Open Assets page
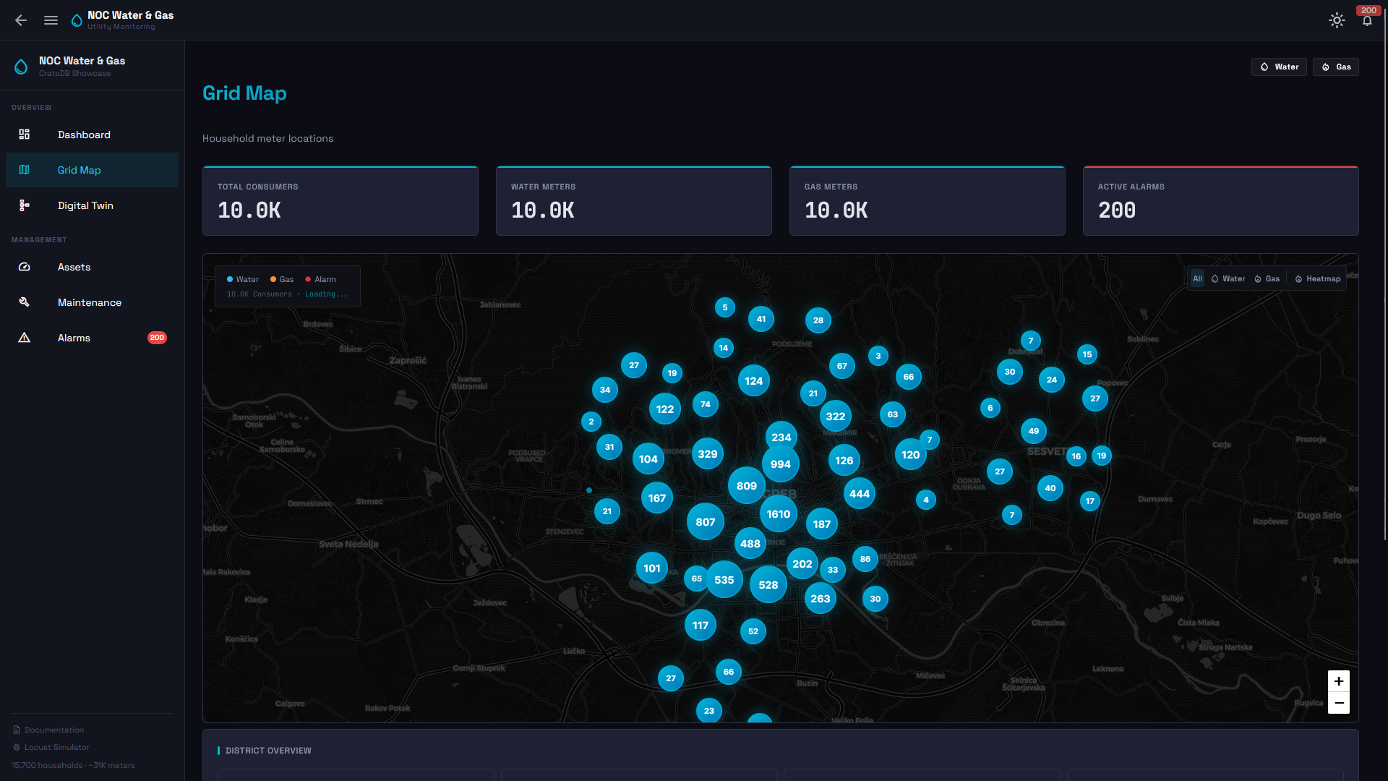 click(92, 267)
